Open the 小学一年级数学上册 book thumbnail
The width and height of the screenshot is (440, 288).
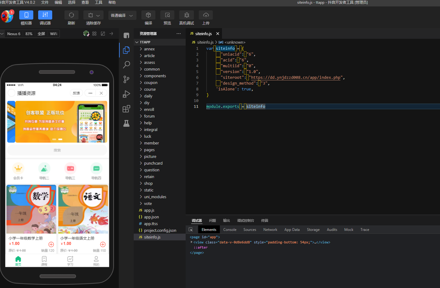coord(31,209)
